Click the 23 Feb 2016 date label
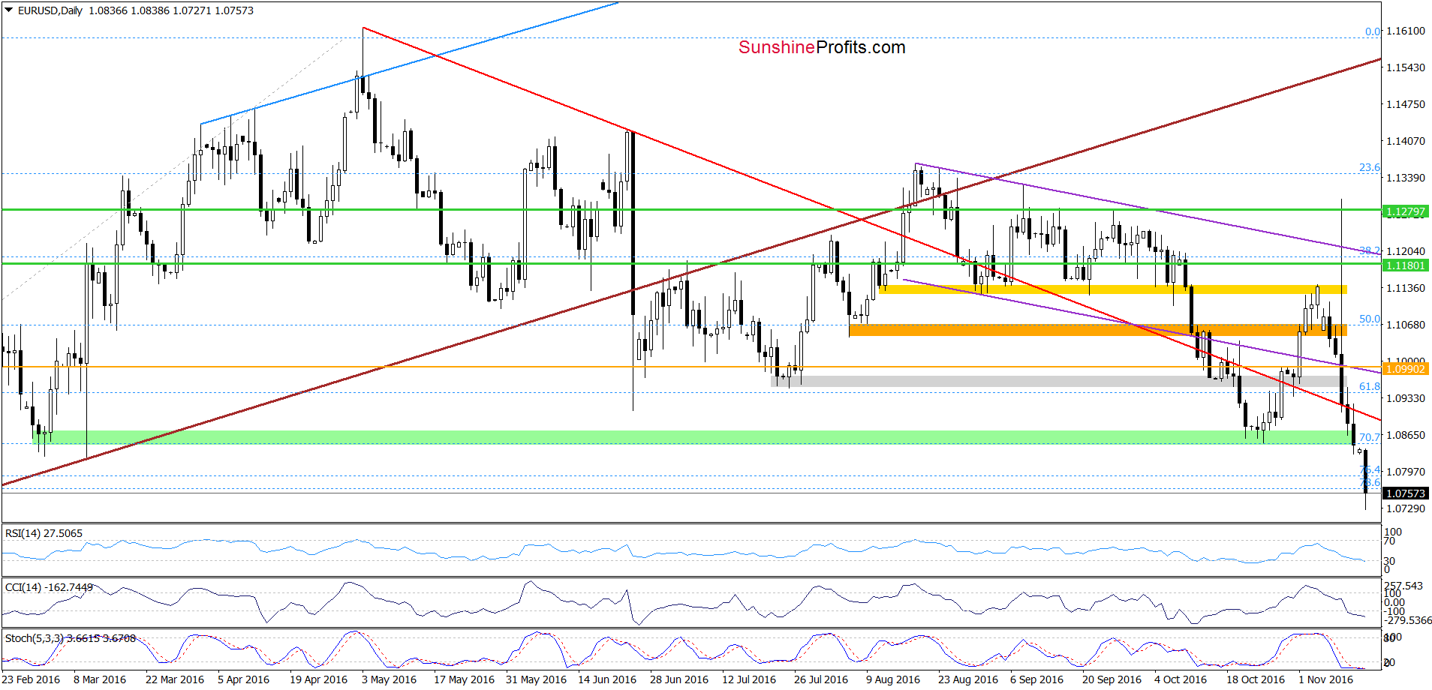The height and width of the screenshot is (690, 1432). click(x=31, y=679)
